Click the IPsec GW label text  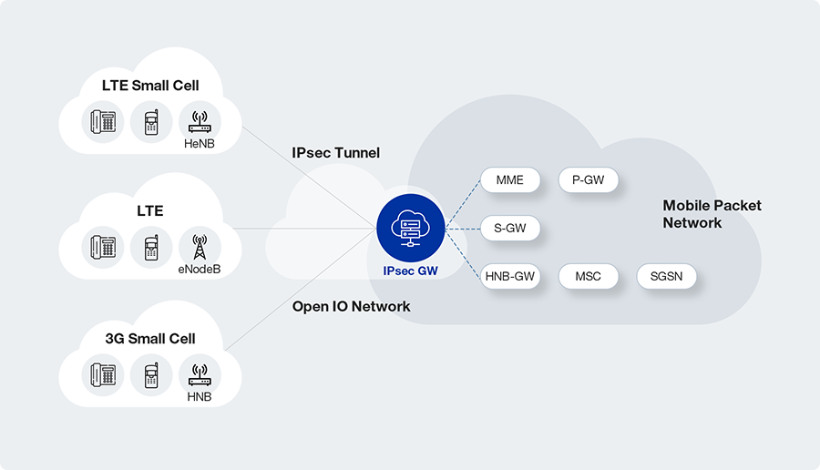tap(411, 271)
